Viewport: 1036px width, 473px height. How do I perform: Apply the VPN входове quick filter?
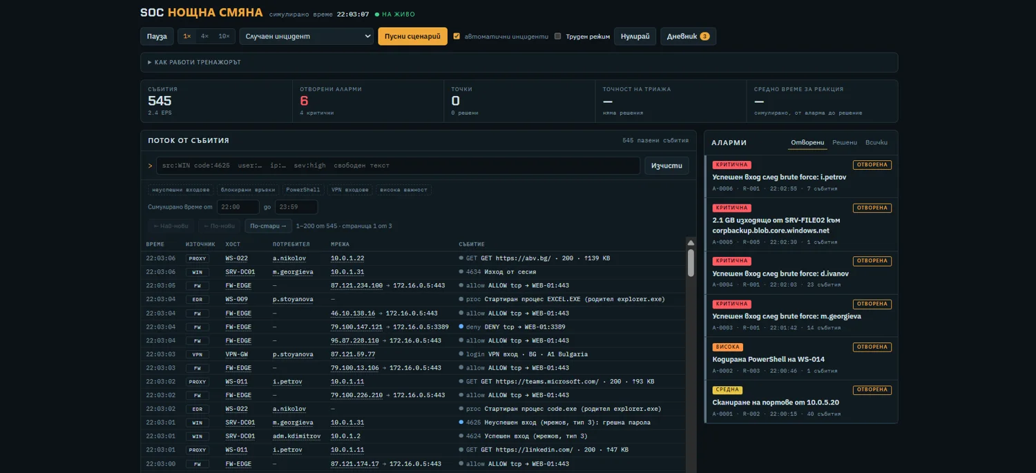coord(351,190)
